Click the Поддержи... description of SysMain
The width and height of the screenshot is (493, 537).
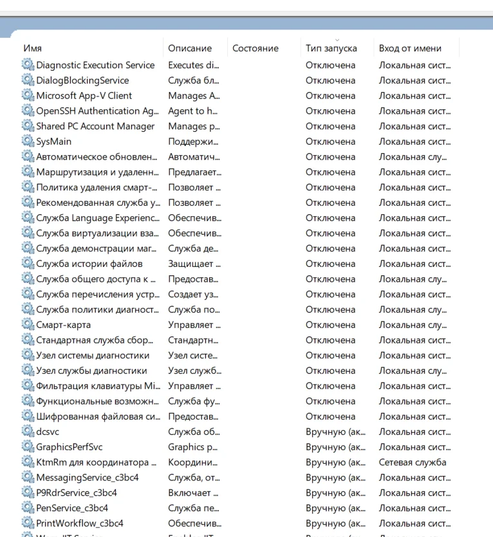(x=193, y=141)
